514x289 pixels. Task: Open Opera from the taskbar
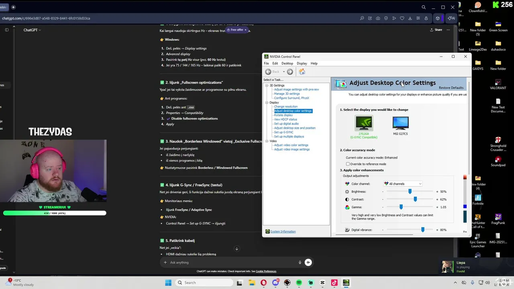point(263,283)
